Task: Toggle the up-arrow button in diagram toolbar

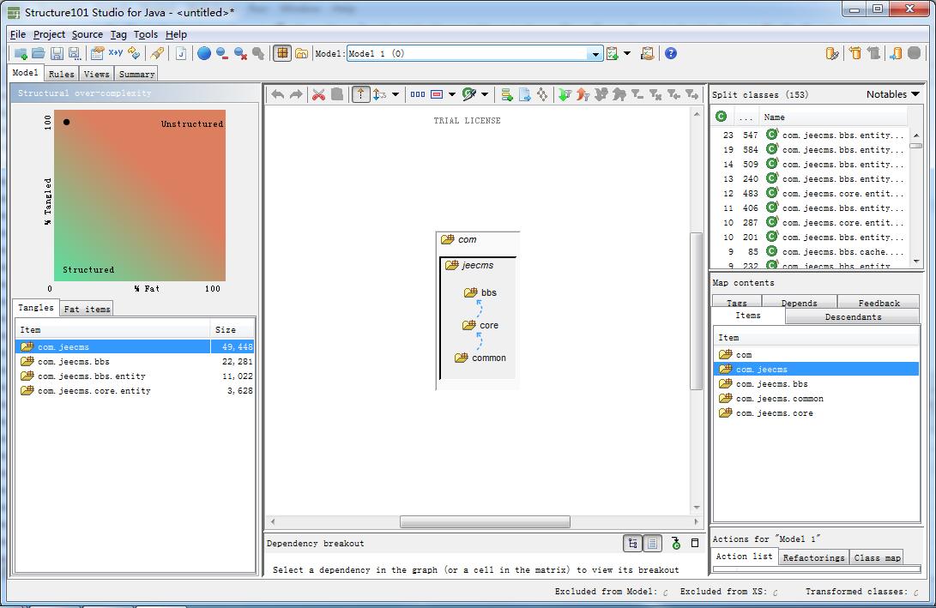Action: [360, 94]
